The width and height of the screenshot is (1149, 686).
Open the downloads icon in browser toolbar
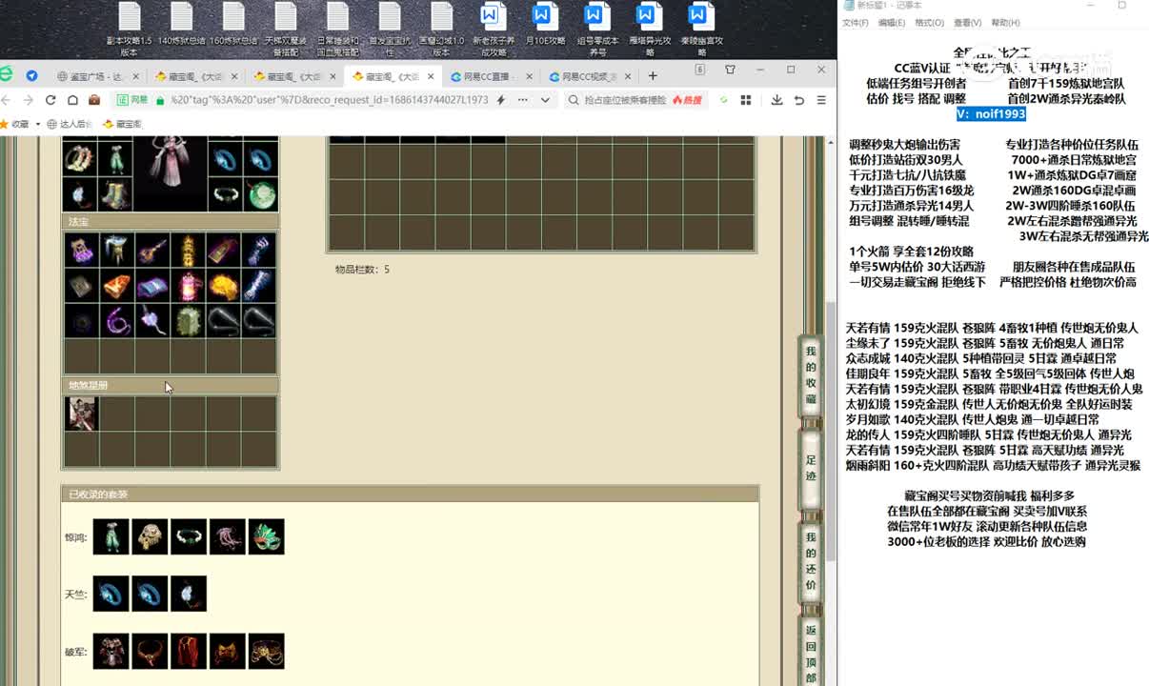point(776,100)
